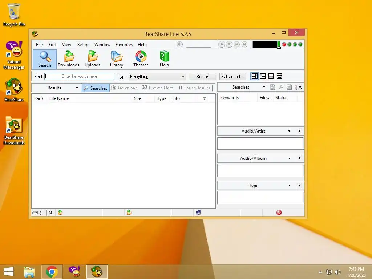Select the layout with the left-side panel

pos(263,76)
